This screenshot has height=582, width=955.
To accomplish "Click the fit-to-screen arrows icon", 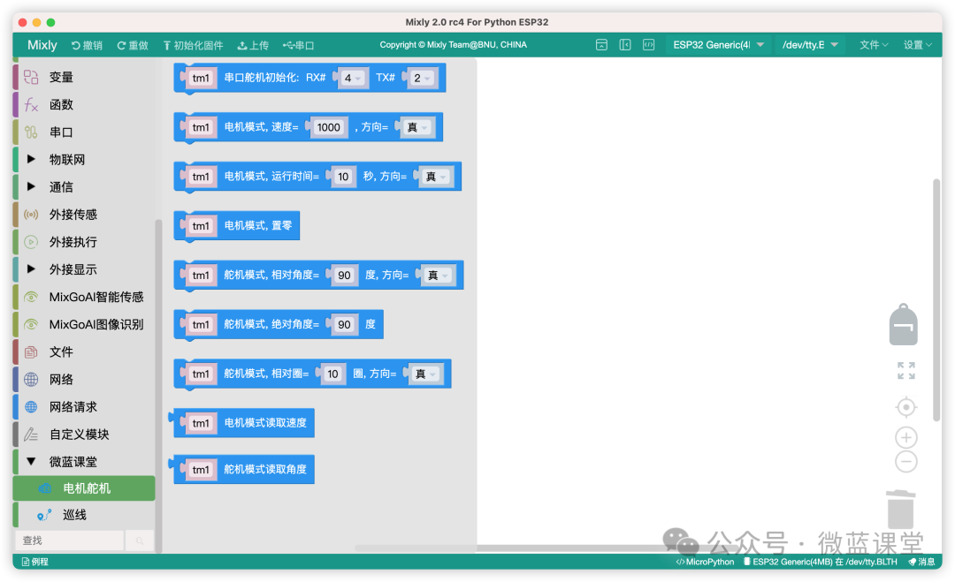I will click(x=906, y=370).
